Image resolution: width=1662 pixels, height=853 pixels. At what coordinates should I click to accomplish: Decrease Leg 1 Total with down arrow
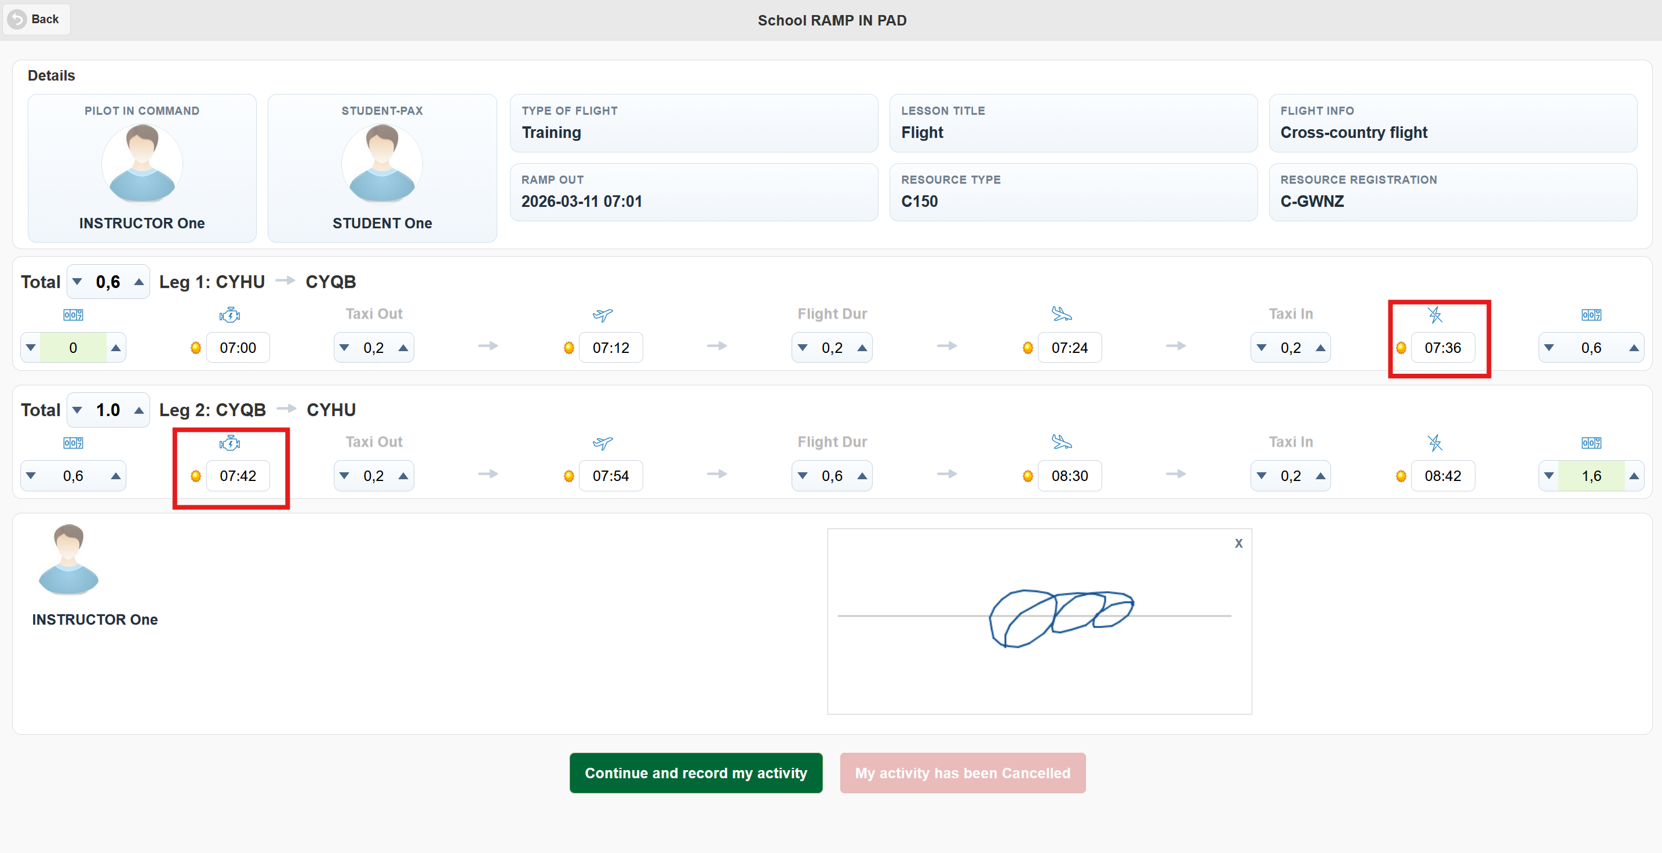78,282
